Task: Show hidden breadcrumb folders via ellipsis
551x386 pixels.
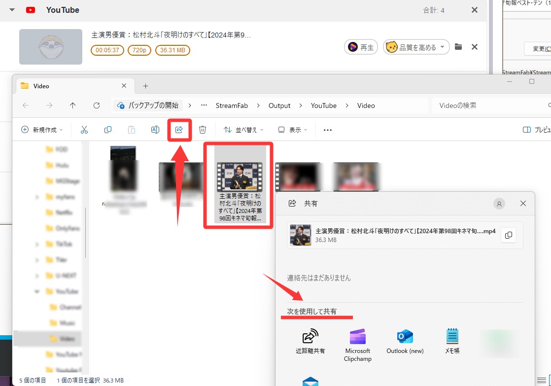Action: tap(204, 105)
